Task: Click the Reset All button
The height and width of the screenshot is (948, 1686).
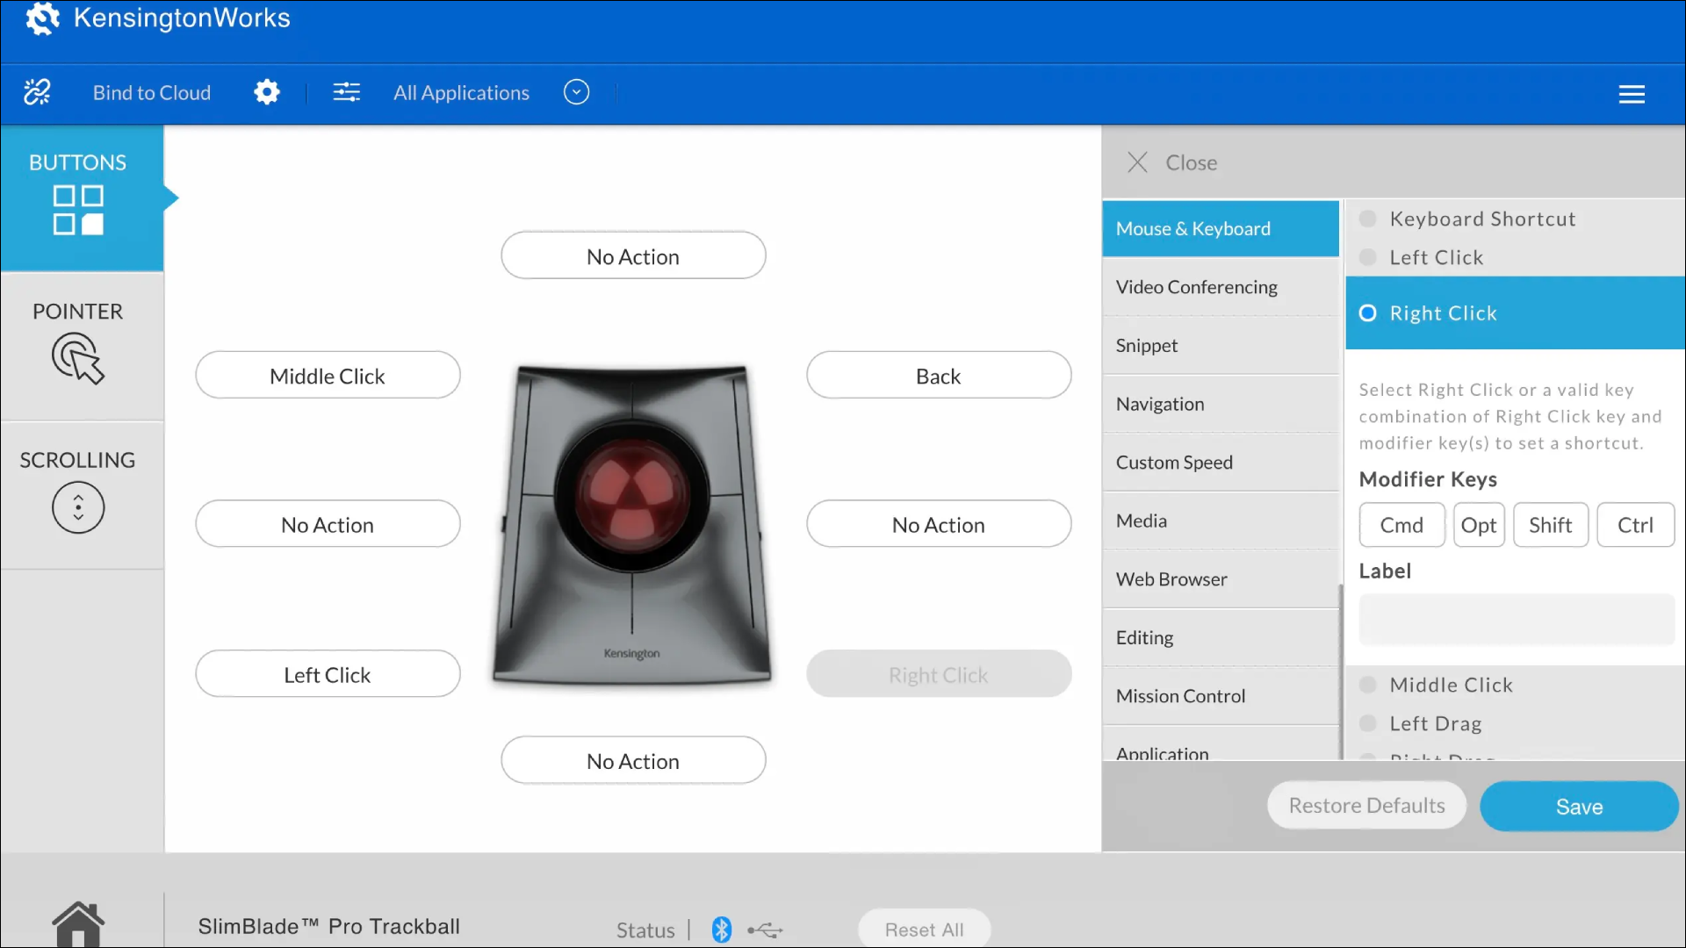Action: pos(924,929)
